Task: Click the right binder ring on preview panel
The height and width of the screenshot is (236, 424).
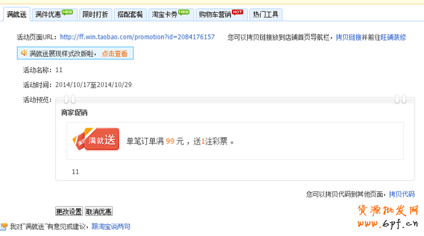Action: pyautogui.click(x=400, y=99)
